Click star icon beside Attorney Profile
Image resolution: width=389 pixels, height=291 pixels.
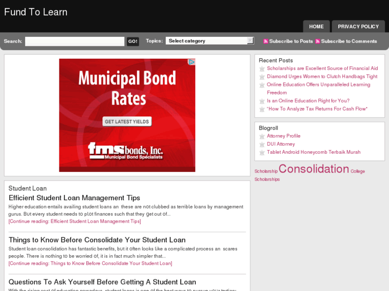pos(262,136)
